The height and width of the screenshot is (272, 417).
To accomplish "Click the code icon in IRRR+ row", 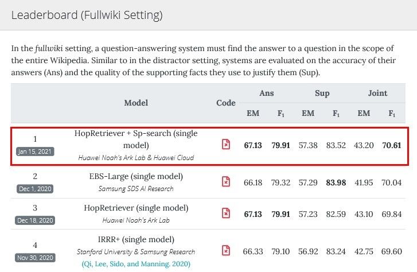I will pyautogui.click(x=226, y=250).
